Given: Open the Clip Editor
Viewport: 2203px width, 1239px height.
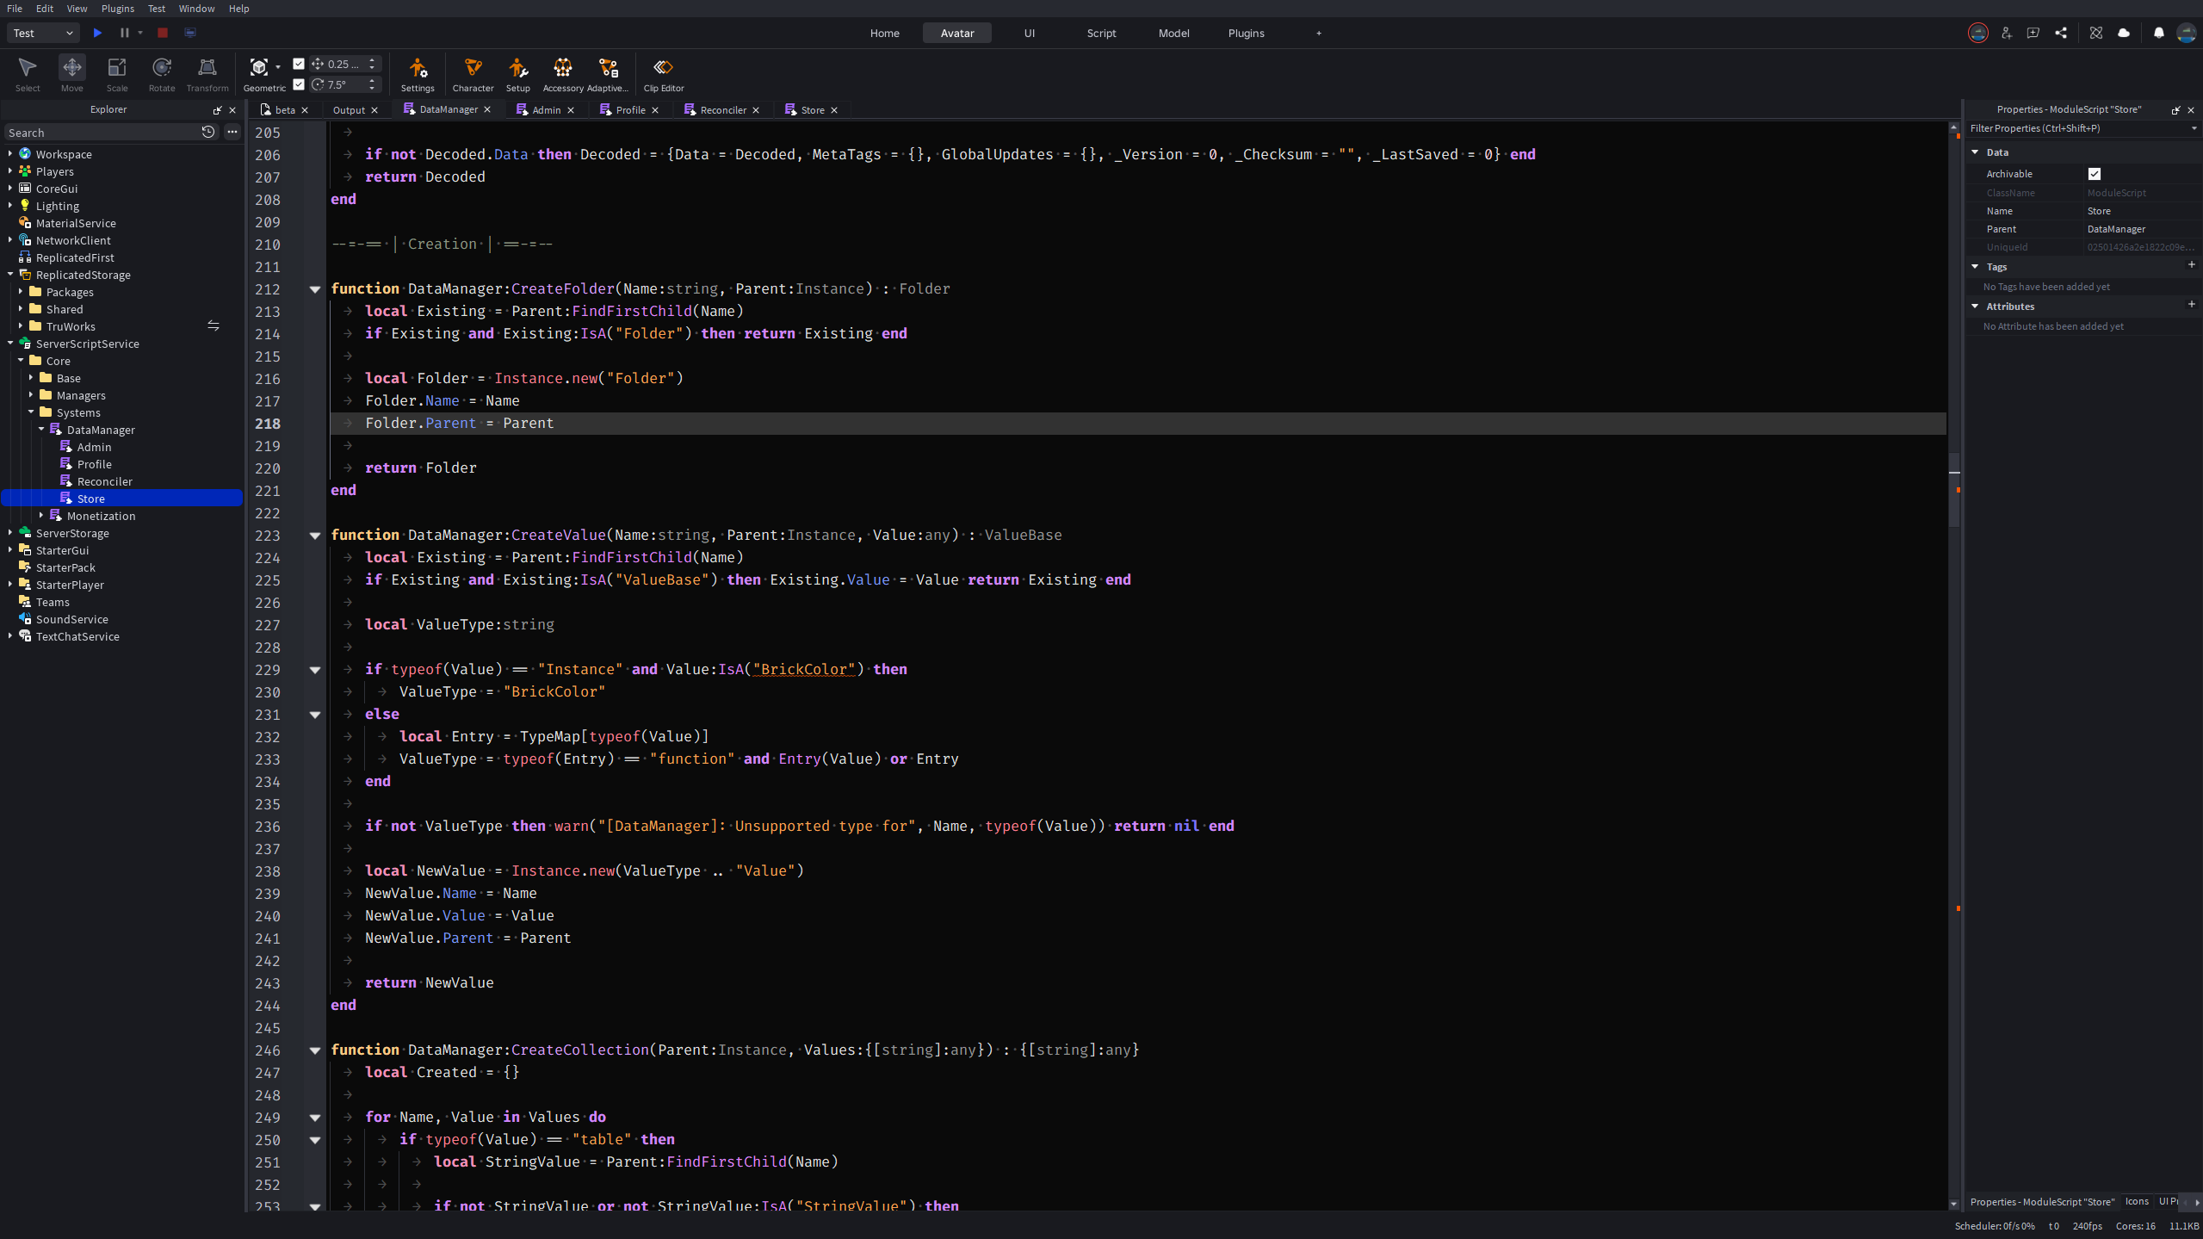Looking at the screenshot, I should pyautogui.click(x=663, y=73).
